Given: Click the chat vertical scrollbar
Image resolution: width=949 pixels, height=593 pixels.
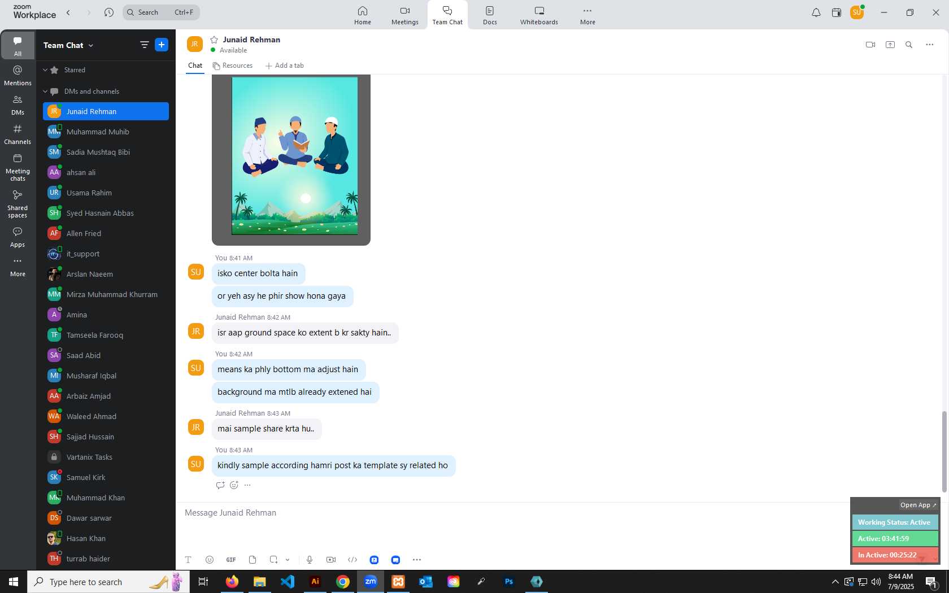Looking at the screenshot, I should (x=943, y=452).
